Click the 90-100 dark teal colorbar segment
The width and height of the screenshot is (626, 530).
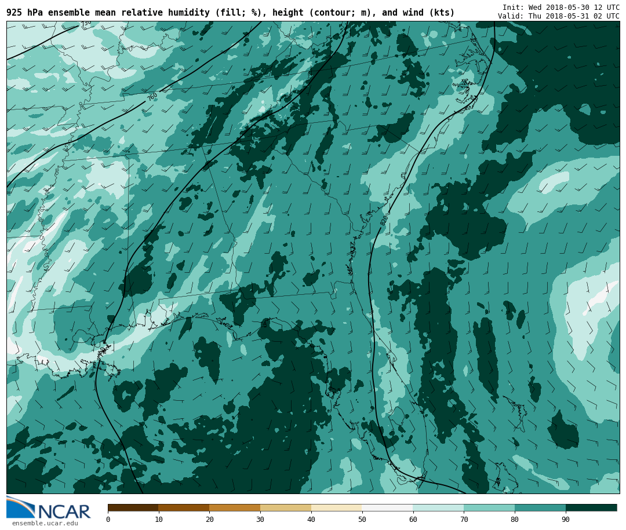tap(591, 507)
